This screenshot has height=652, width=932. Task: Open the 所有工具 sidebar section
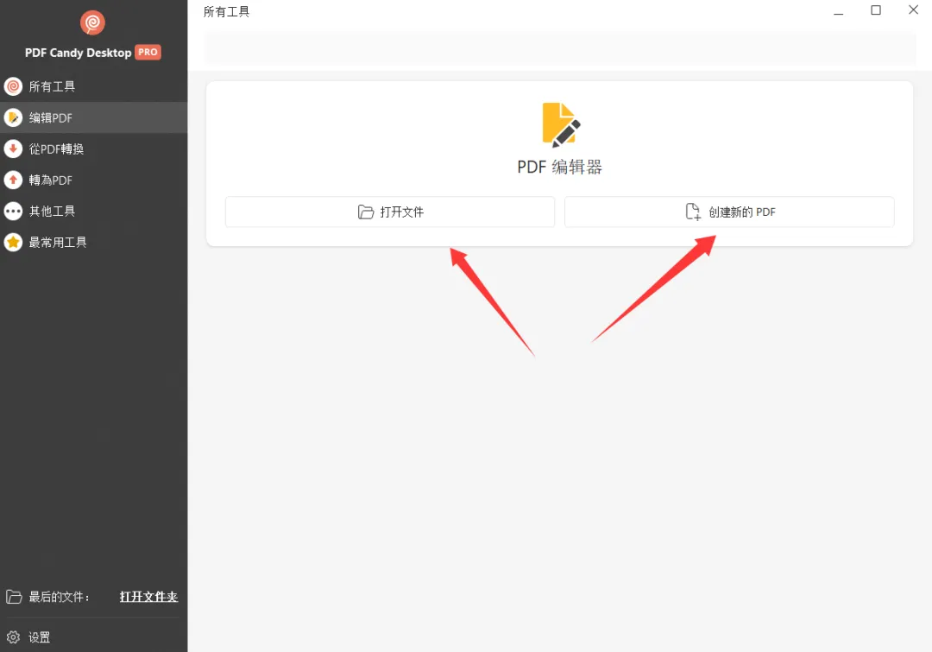pos(93,87)
